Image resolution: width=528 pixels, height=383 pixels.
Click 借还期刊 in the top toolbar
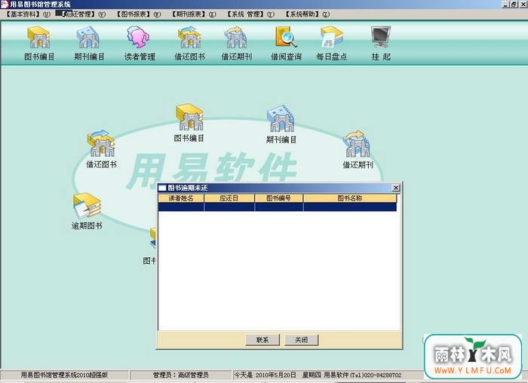pos(236,43)
